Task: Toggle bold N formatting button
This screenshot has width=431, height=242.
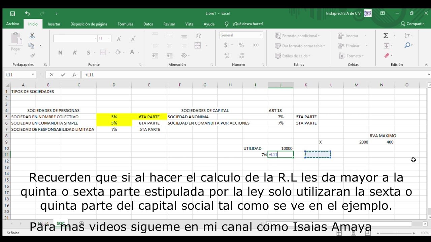Action: (60, 52)
